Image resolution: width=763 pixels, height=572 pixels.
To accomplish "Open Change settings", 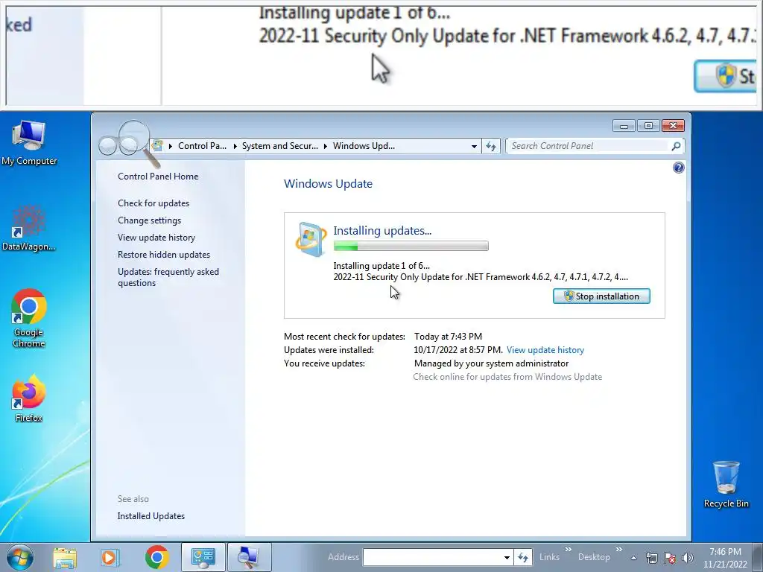I will point(149,220).
